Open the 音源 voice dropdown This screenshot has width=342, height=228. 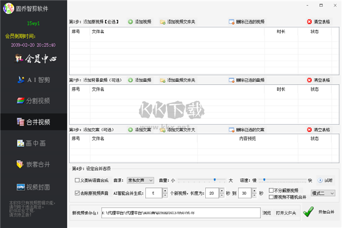(x=140, y=180)
